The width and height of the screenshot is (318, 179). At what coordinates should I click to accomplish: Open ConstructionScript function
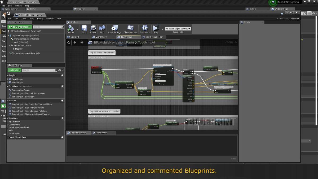20,90
